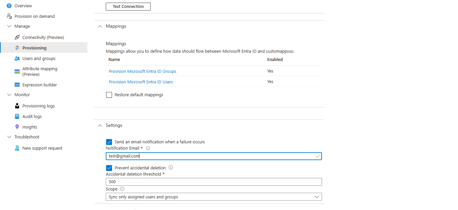Check Restore default mappings box

pos(109,95)
